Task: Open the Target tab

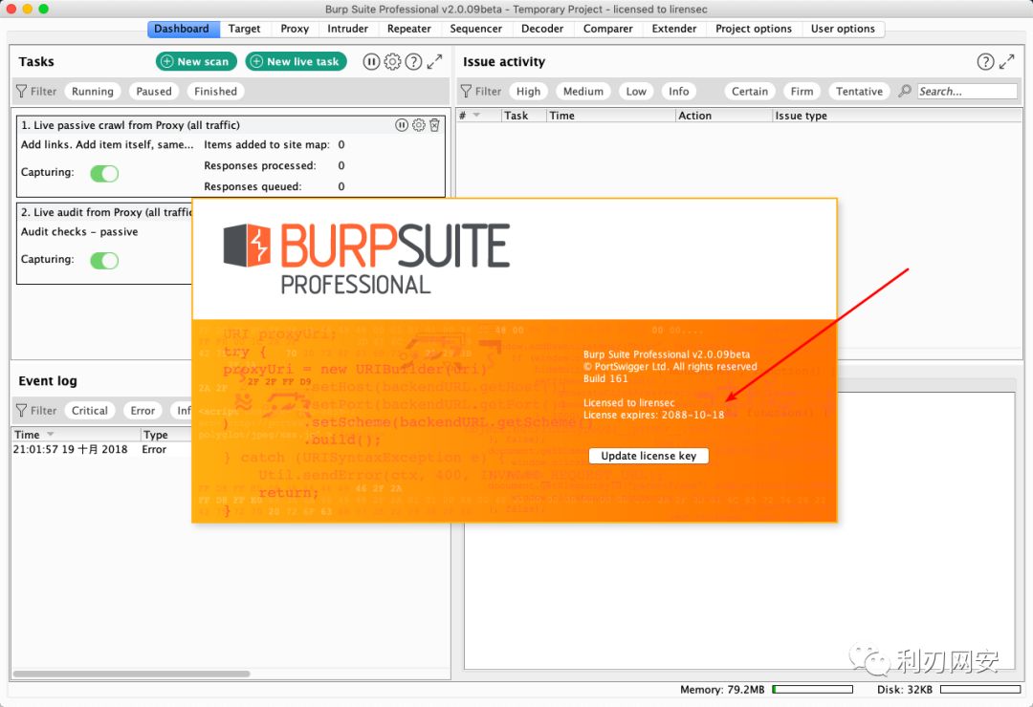Action: click(x=245, y=29)
